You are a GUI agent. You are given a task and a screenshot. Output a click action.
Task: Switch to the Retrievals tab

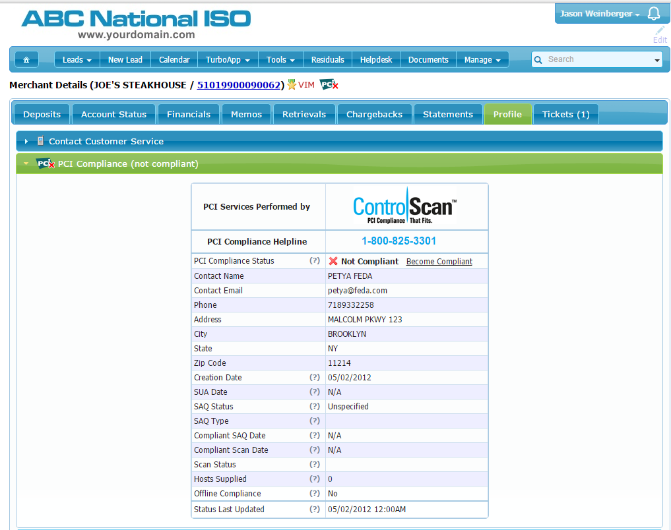coord(304,114)
